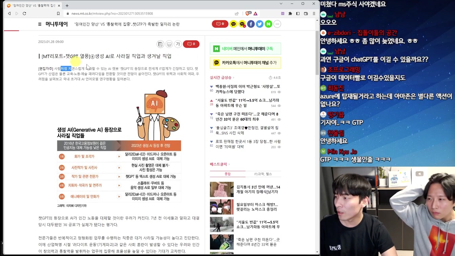This screenshot has height=256, width=455.
Task: Select the 종합 tab under 베스트클릭
Action: coord(227,174)
